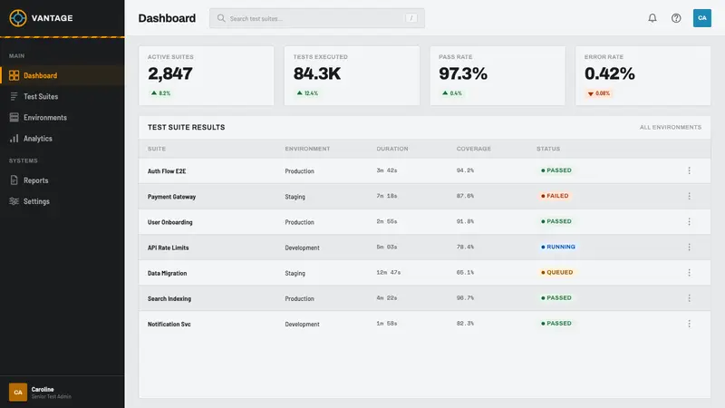This screenshot has height=408, width=725.
Task: Open Analytics in sidebar
Action: click(x=63, y=139)
